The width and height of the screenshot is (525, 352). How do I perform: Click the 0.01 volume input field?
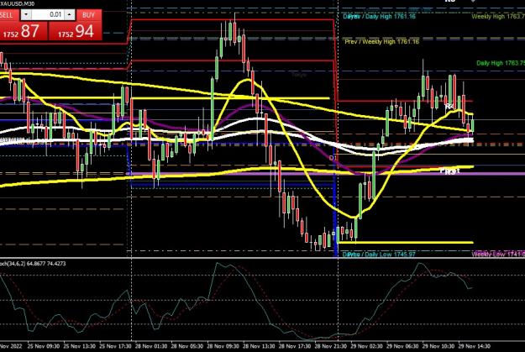click(x=48, y=15)
